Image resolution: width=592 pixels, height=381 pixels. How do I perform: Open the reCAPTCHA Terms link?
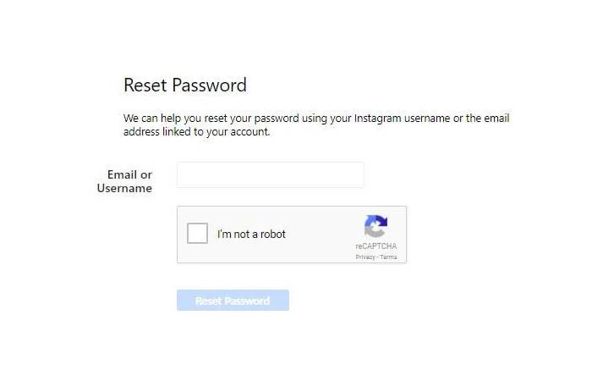tap(388, 257)
